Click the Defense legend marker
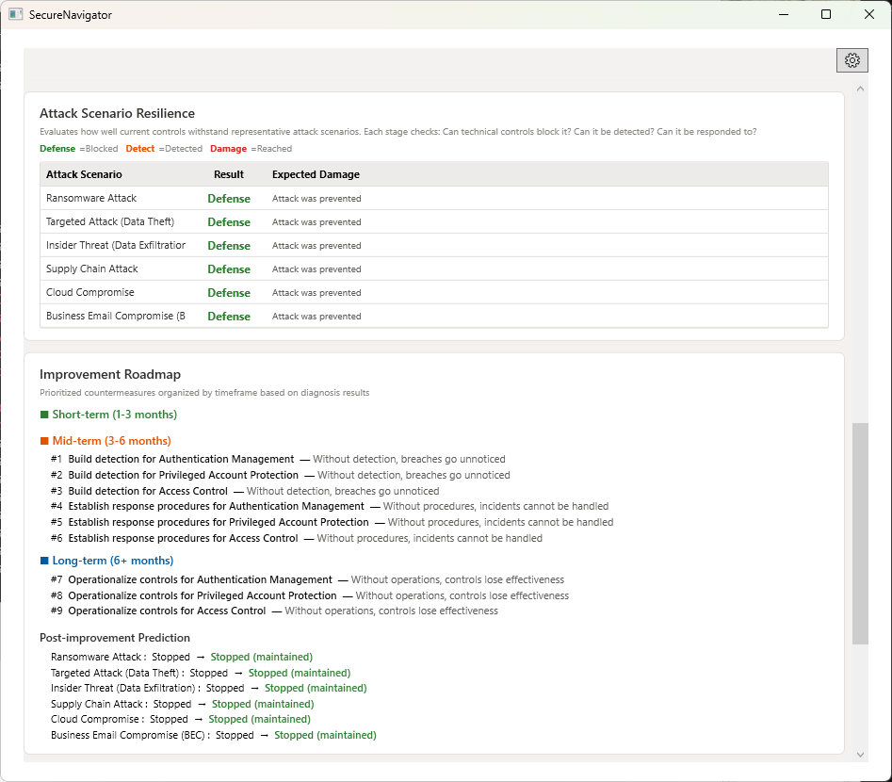 [x=57, y=148]
